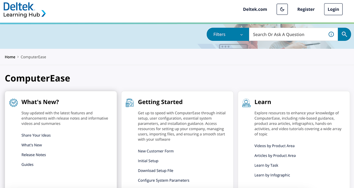Viewport: 354px width, 188px height.
Task: Go to Home in the breadcrumb
Action: coord(10,57)
